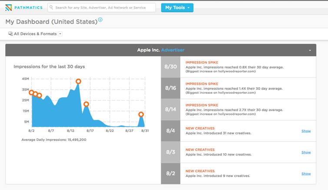Select the 8/30 chart marker
The image size is (328, 190).
click(141, 114)
